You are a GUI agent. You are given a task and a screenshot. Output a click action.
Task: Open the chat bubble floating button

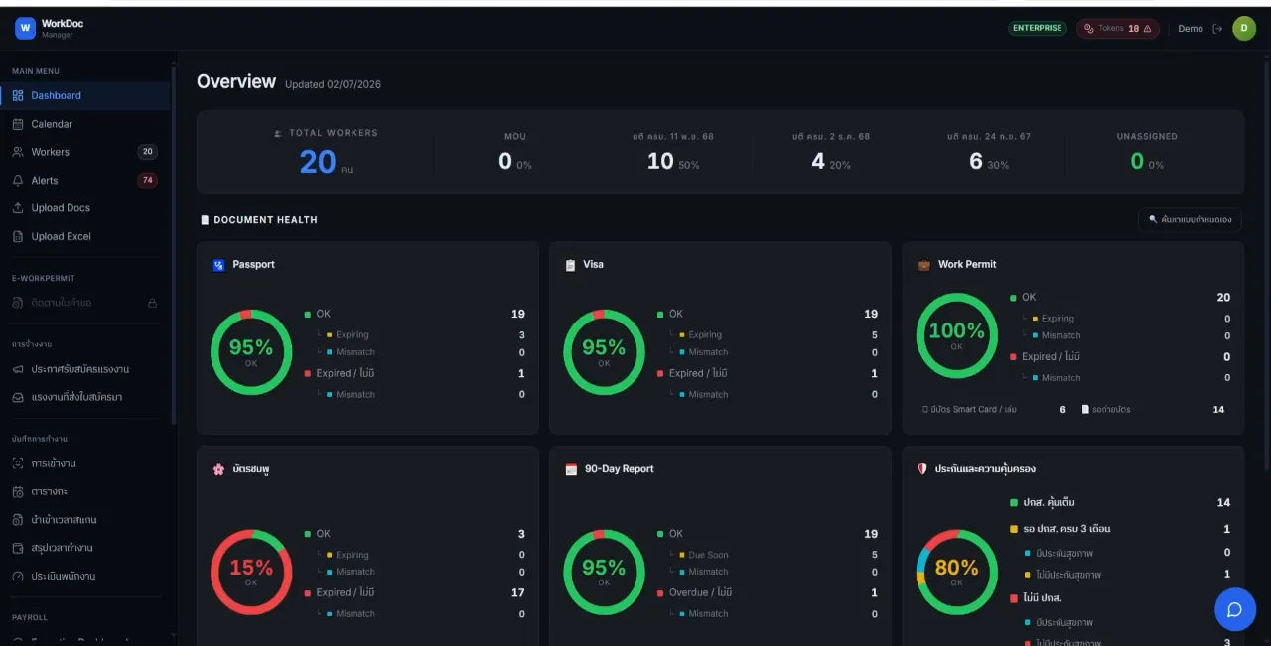(x=1235, y=609)
